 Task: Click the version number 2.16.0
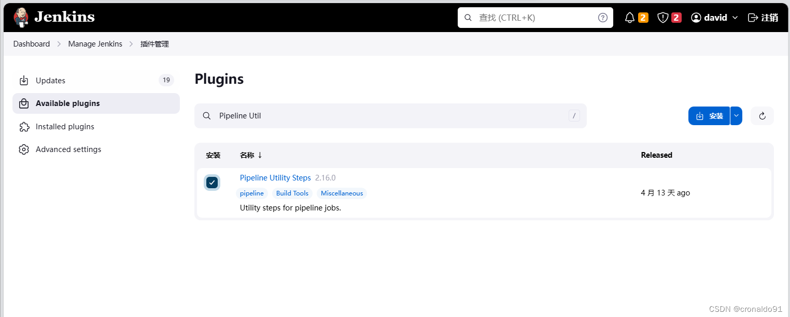[326, 178]
